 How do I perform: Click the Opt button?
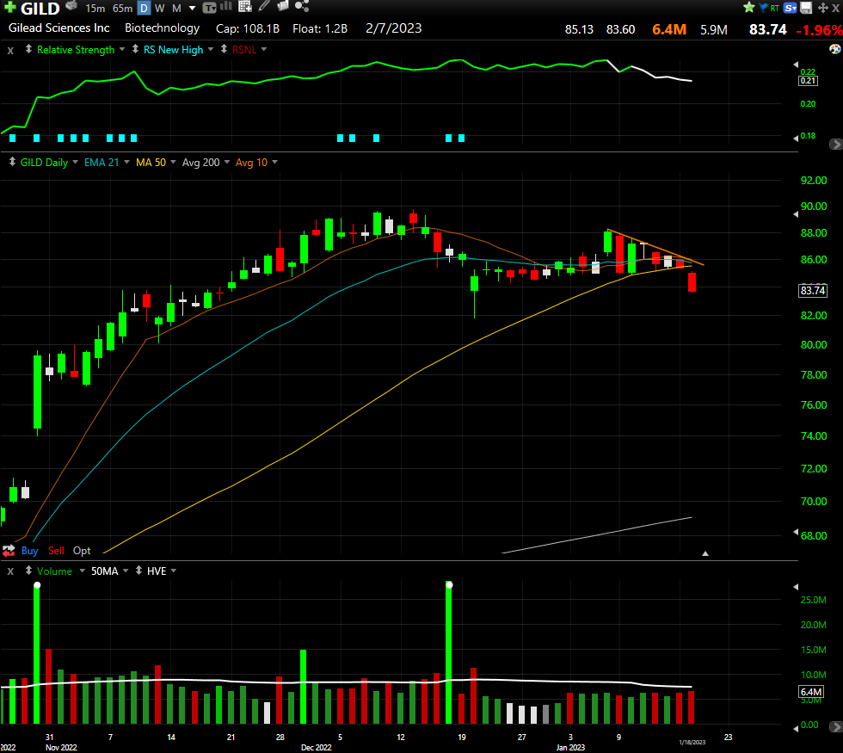pos(82,550)
